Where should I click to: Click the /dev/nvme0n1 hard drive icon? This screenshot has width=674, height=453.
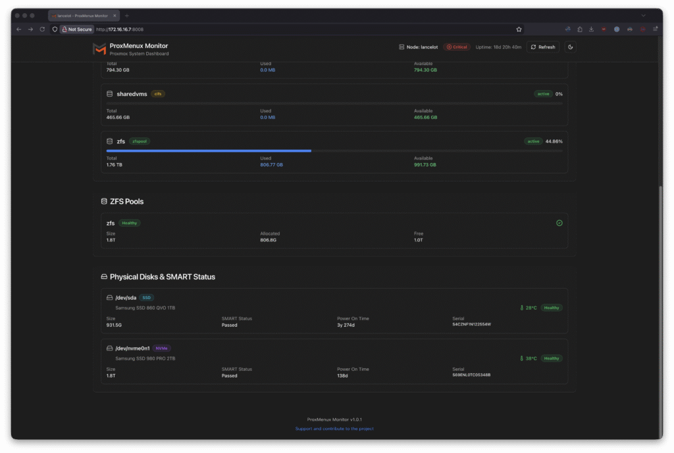click(110, 348)
